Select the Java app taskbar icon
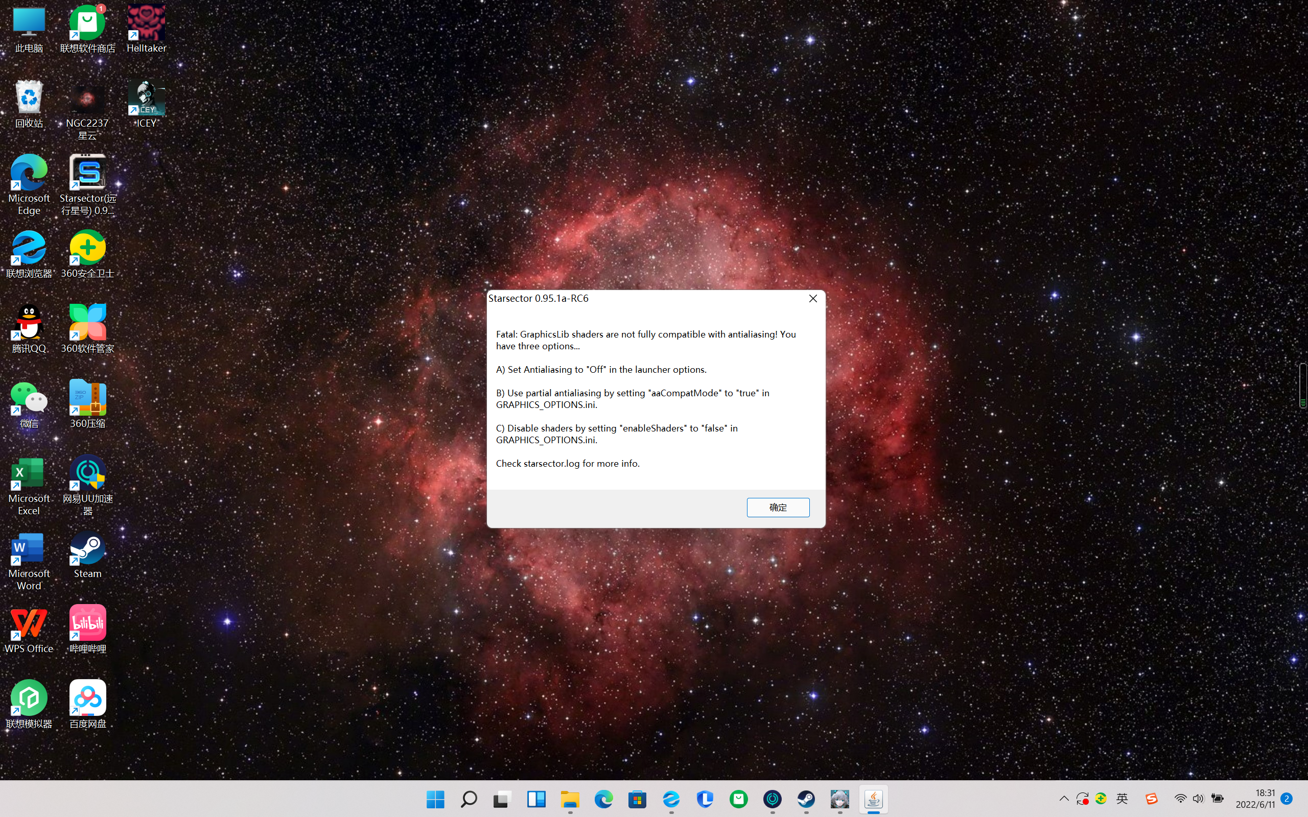 pos(873,799)
